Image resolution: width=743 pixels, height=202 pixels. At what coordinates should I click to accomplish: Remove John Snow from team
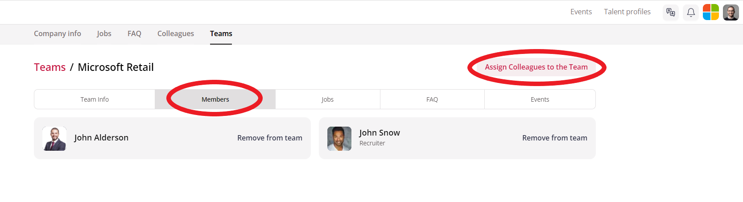pos(555,138)
